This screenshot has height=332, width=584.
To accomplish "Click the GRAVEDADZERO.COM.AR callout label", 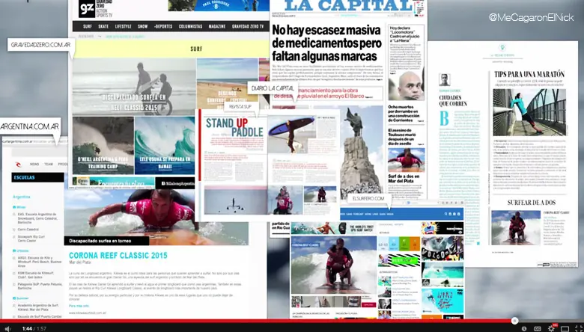I will click(41, 45).
